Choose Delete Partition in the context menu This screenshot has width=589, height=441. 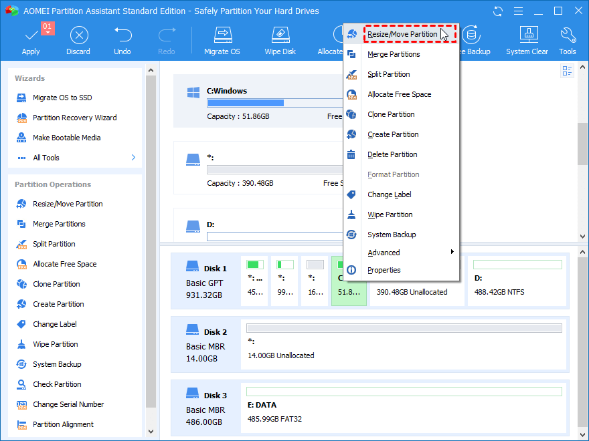(401, 154)
